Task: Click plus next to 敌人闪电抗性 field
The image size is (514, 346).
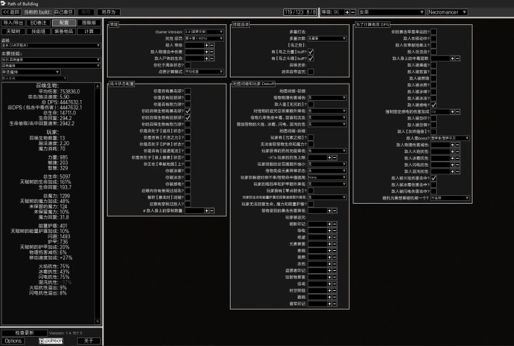Action: [453, 165]
